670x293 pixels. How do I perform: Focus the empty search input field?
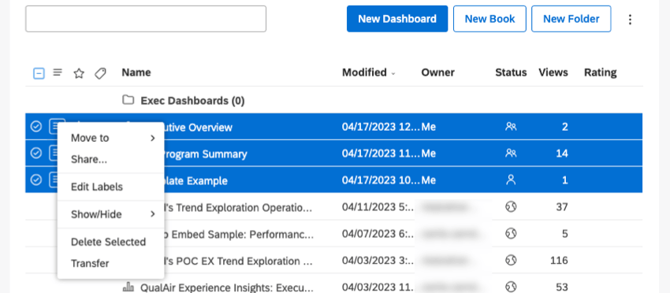pos(146,19)
